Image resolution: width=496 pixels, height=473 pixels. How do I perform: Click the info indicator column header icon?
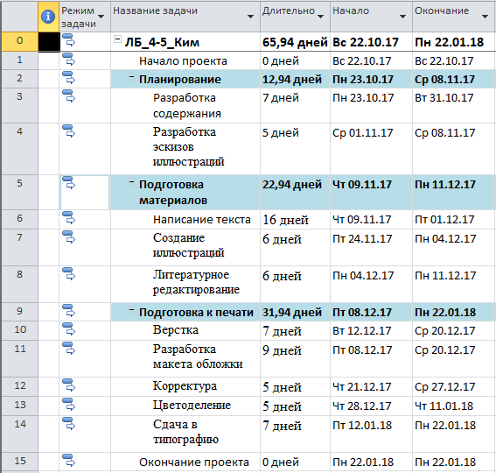[48, 16]
